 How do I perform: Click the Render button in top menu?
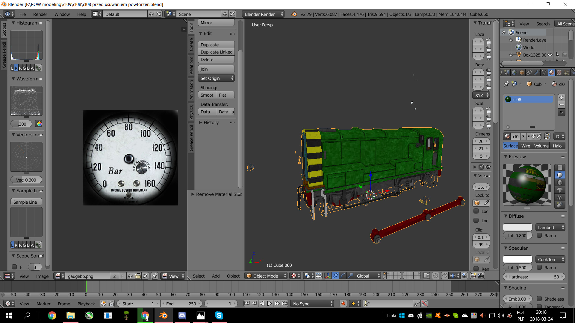tap(40, 14)
